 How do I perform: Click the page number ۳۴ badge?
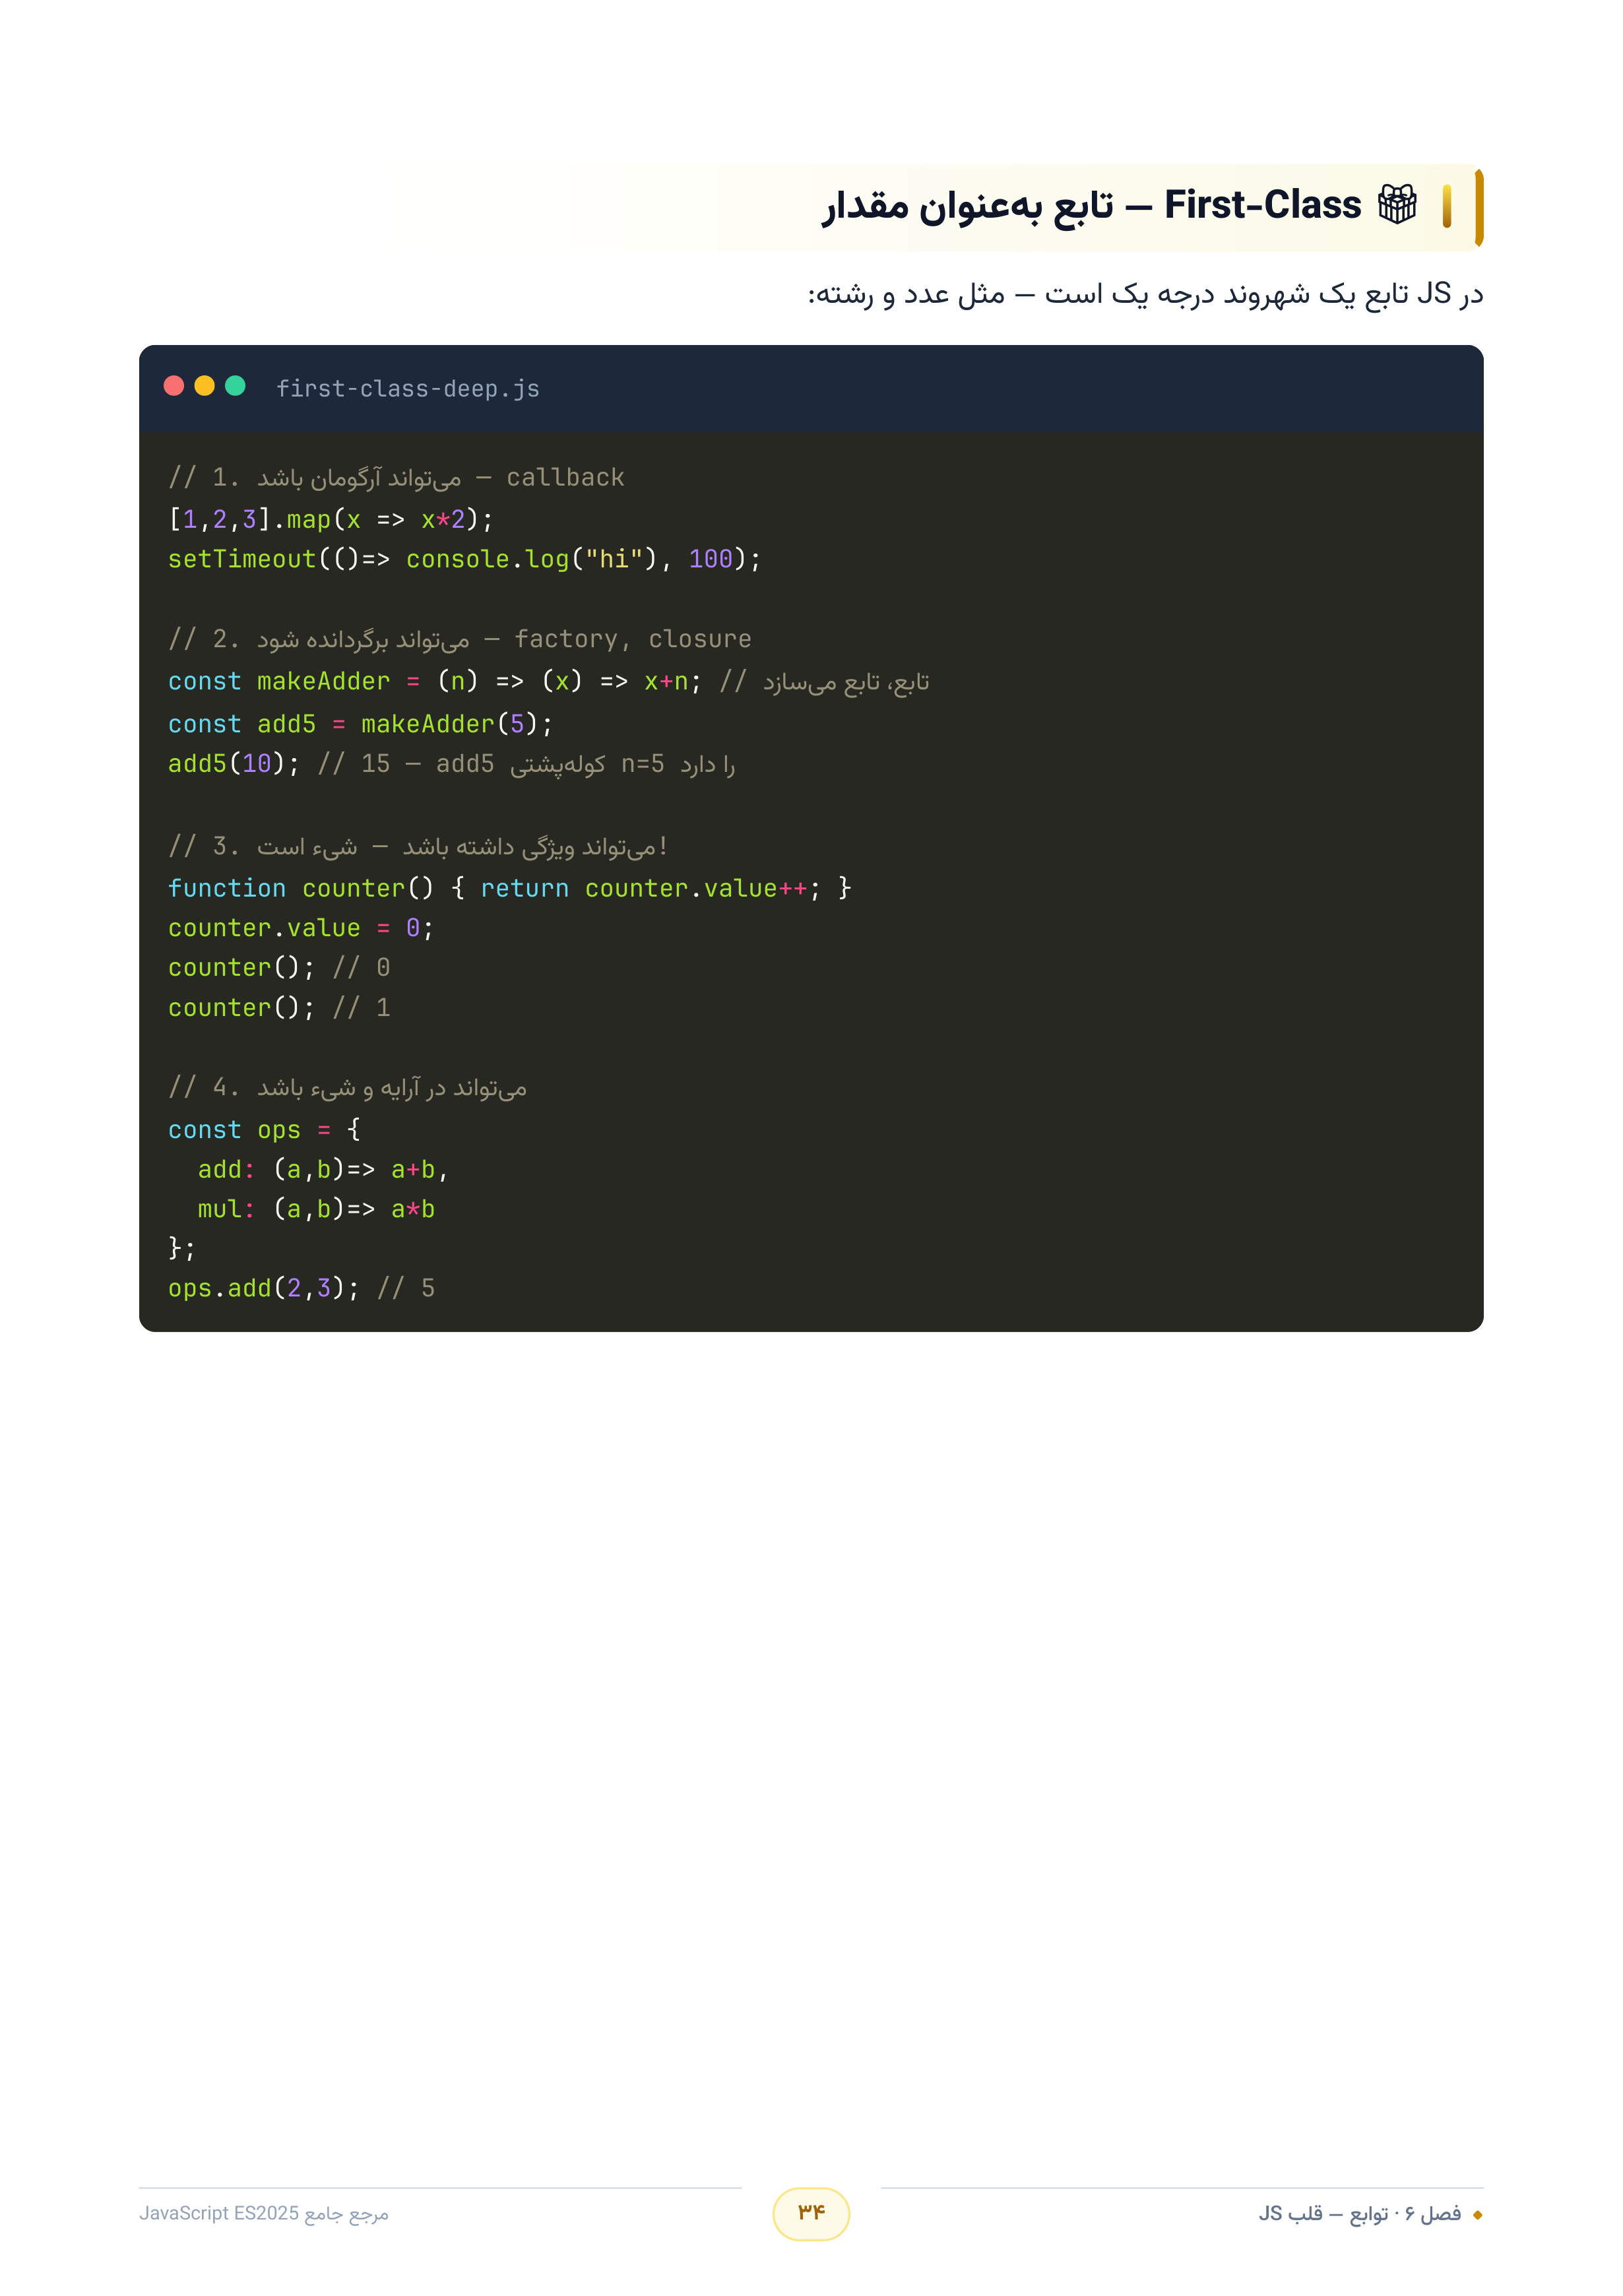(811, 2214)
